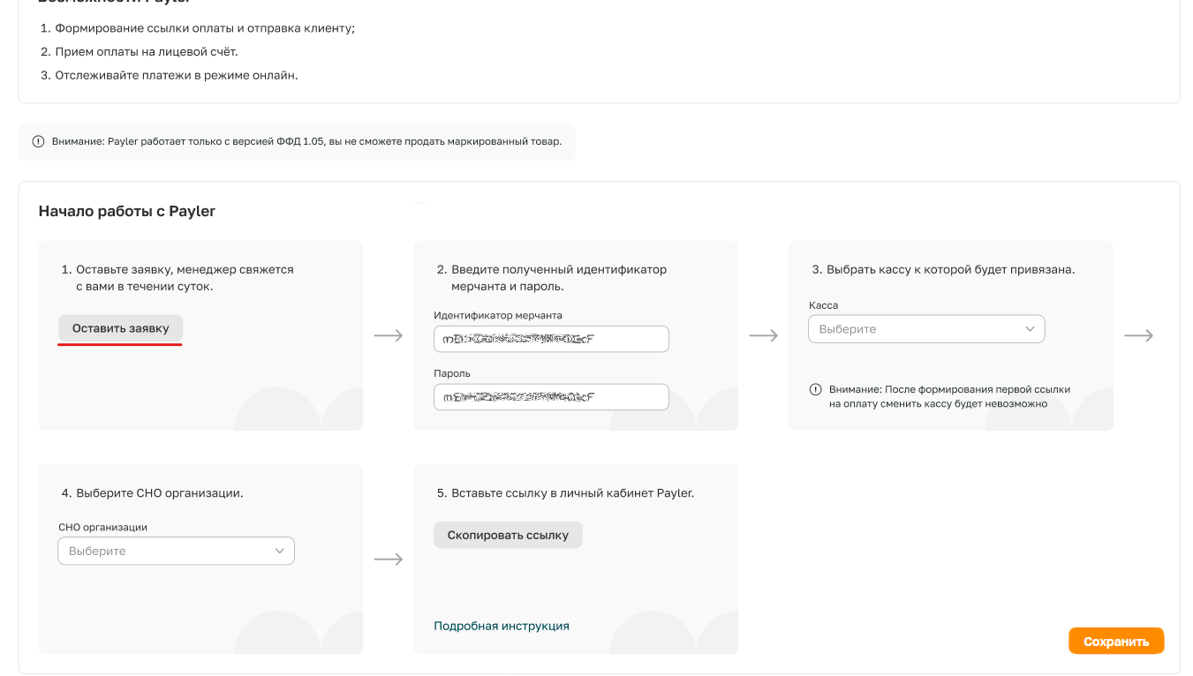Select the warning text about Payler ФФД 1.05
The height and width of the screenshot is (676, 1193).
(x=306, y=141)
